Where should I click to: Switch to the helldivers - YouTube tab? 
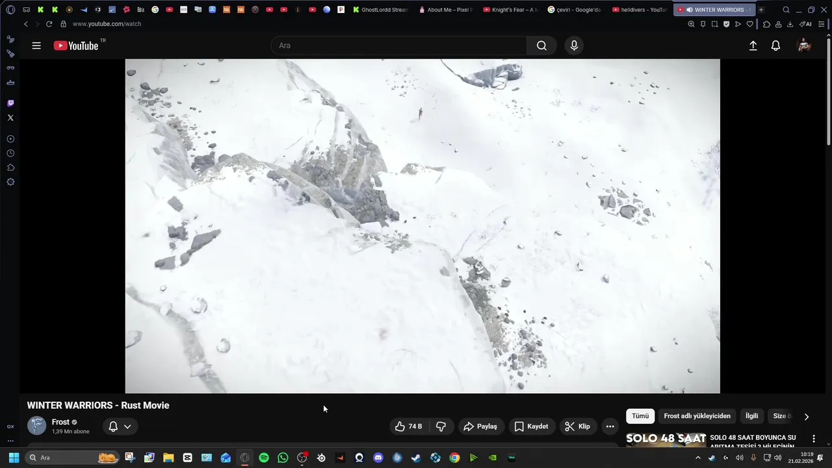(x=639, y=10)
